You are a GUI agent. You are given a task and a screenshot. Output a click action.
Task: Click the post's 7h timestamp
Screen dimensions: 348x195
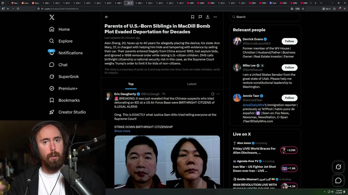click(x=164, y=94)
